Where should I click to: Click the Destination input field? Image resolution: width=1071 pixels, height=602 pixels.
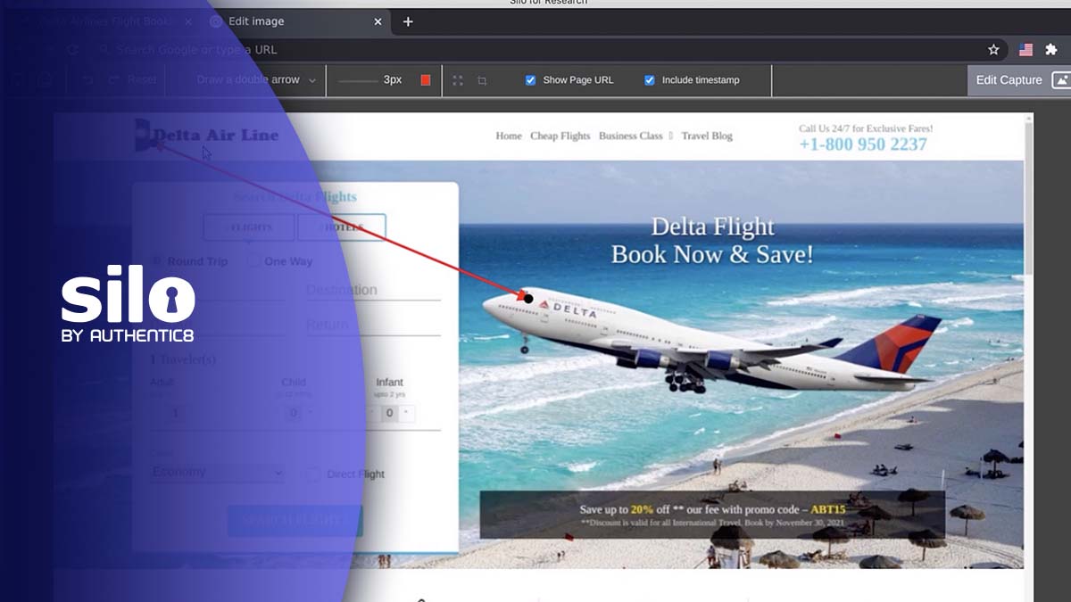point(373,290)
